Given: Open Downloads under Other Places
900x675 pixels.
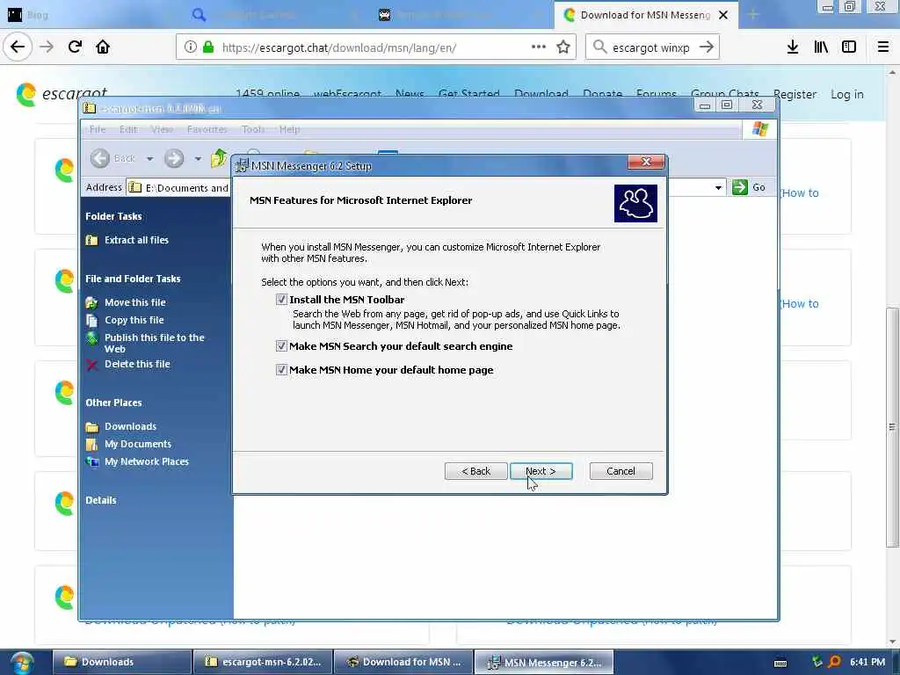Looking at the screenshot, I should click(x=130, y=426).
